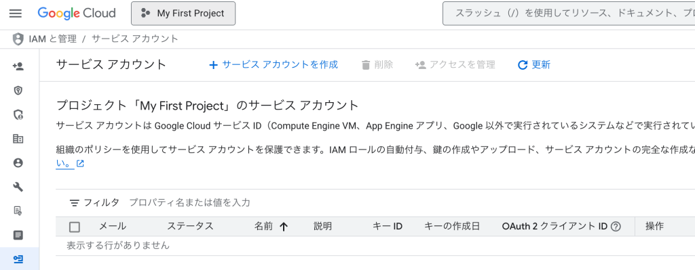Toggle the select-all checkbox in table header
Image resolution: width=695 pixels, height=270 pixels.
click(75, 227)
